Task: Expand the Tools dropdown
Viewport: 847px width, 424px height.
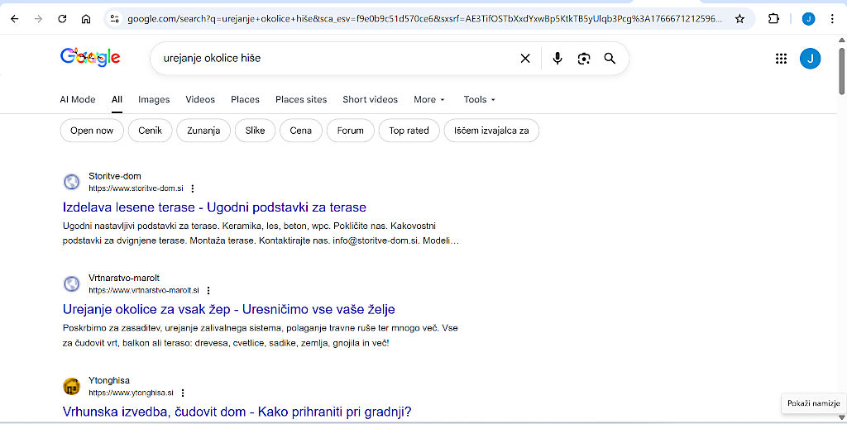Action: (479, 99)
